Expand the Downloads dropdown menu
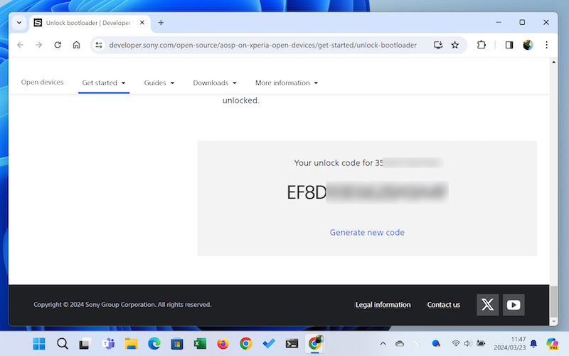The height and width of the screenshot is (356, 569). tap(214, 83)
